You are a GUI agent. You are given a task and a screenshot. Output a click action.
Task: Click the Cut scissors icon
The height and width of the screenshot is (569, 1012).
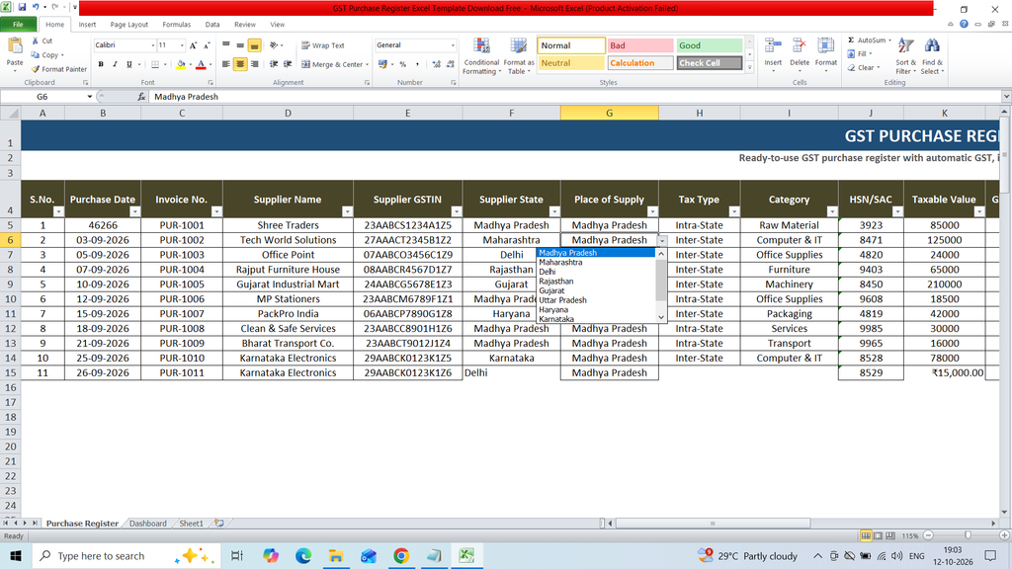(x=37, y=41)
